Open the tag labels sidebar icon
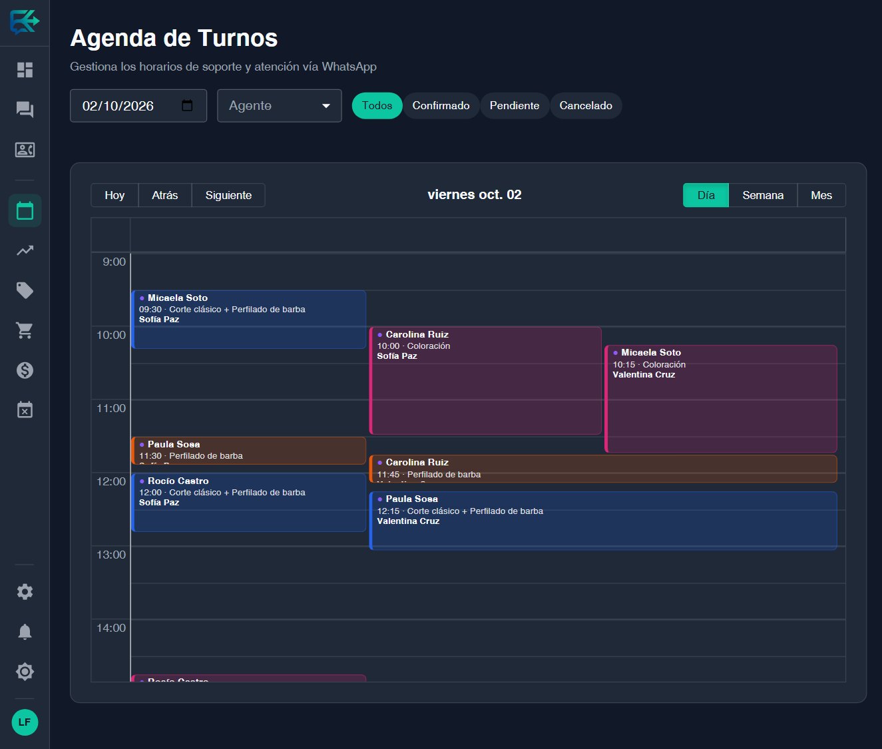The height and width of the screenshot is (749, 882). [x=25, y=290]
